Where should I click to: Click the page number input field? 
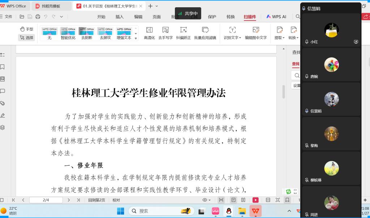pyautogui.click(x=46, y=200)
